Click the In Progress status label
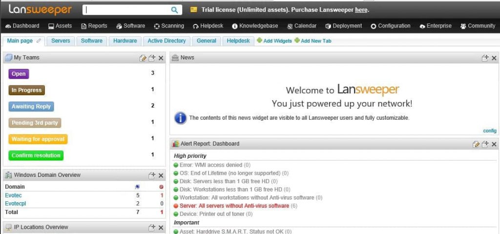Image resolution: width=500 pixels, height=234 pixels. 26,90
